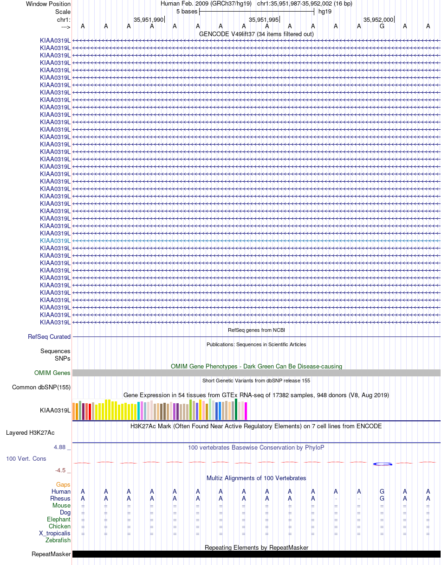Click the G base in the Human alignment row
This screenshot has height=565, width=441.
coord(382,492)
